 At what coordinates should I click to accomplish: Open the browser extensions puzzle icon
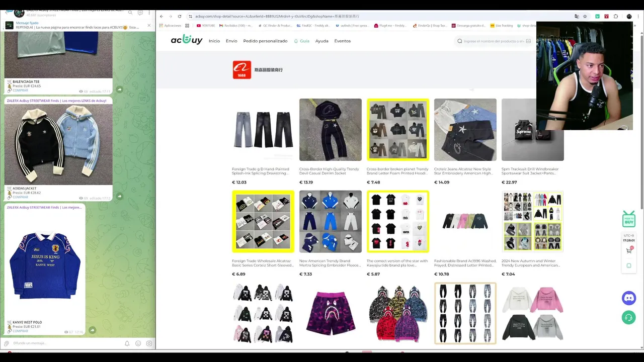pyautogui.click(x=616, y=16)
